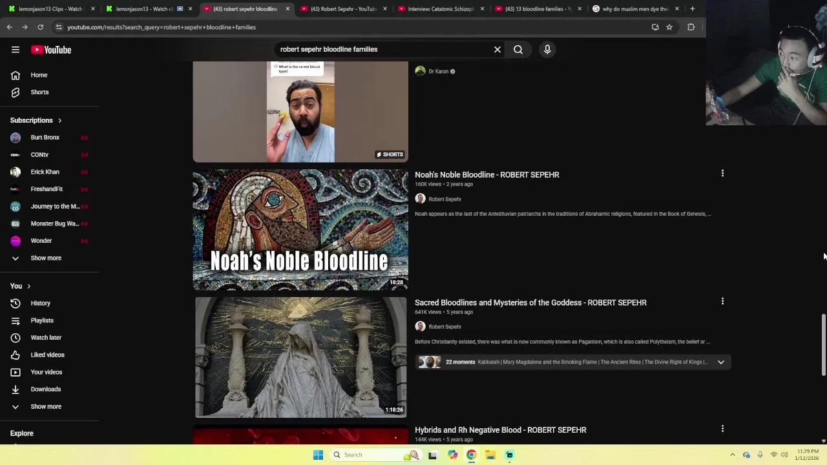Close the robert sepehr bloodline tab
Image resolution: width=827 pixels, height=465 pixels.
(288, 9)
